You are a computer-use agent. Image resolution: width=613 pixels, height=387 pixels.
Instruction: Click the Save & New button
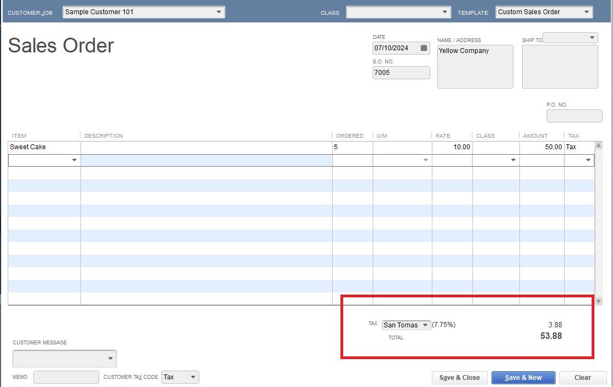pyautogui.click(x=523, y=377)
